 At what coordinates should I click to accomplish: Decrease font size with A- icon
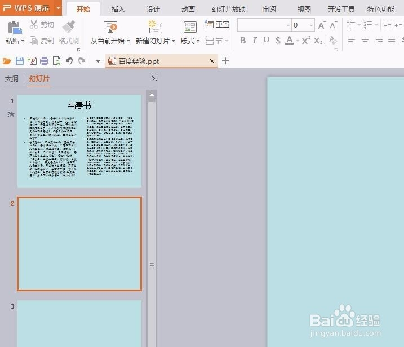tap(334, 25)
